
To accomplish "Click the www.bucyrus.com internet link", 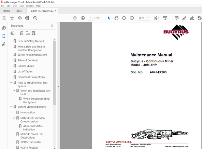I will pyautogui.click(x=180, y=146).
